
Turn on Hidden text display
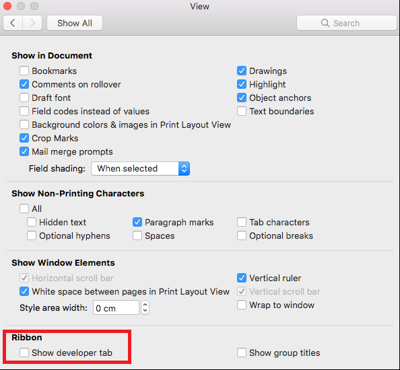point(32,222)
